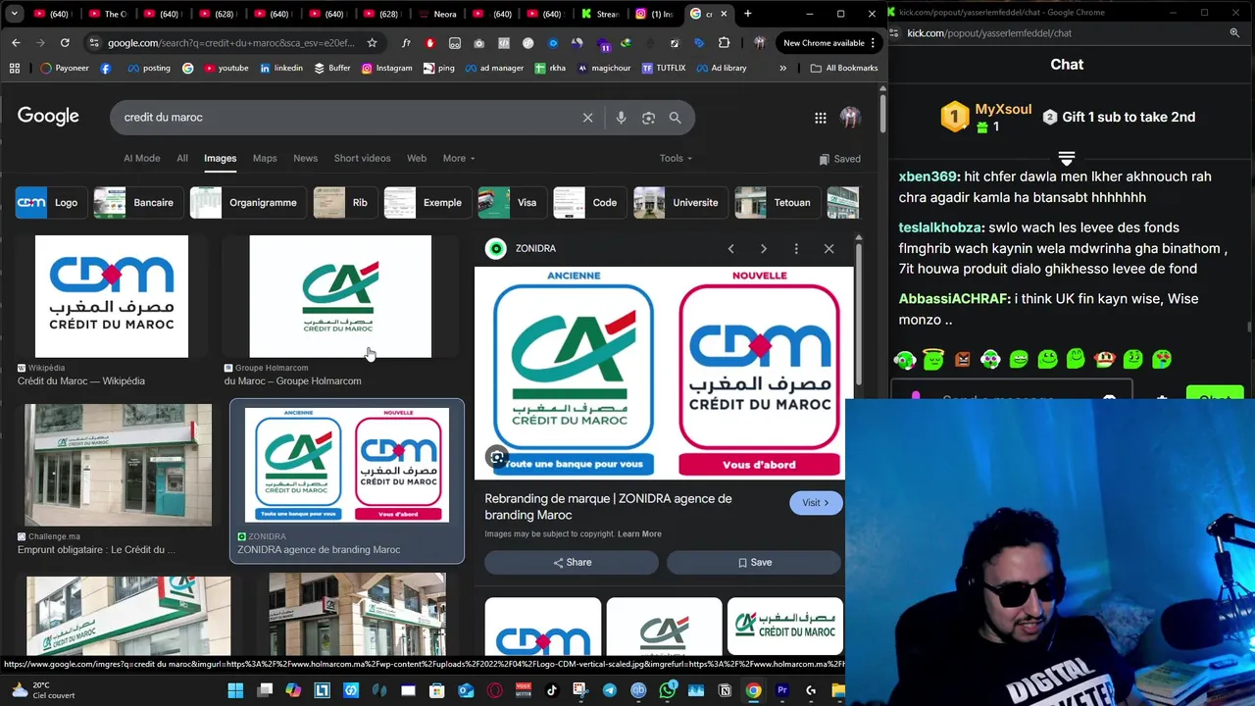Switch to the Web tab
The width and height of the screenshot is (1255, 706).
[x=417, y=158]
